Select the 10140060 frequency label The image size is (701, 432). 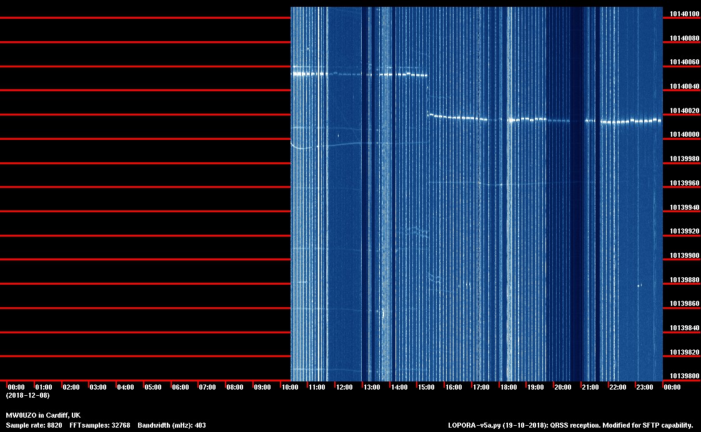coord(684,62)
